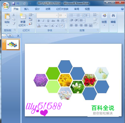This screenshot has width=125, height=123.
Task: Switch to the 插入 tab
Action: click(x=26, y=9)
